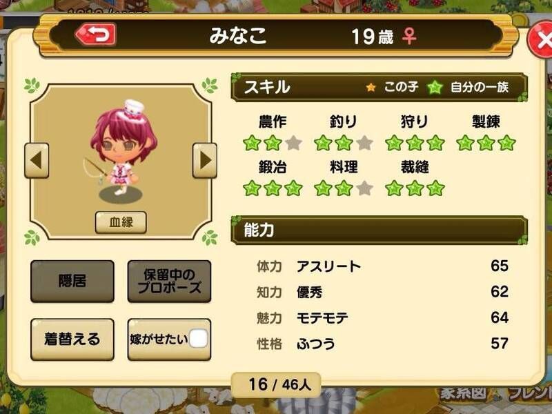Tap the 着替える change clothes button

pos(72,339)
